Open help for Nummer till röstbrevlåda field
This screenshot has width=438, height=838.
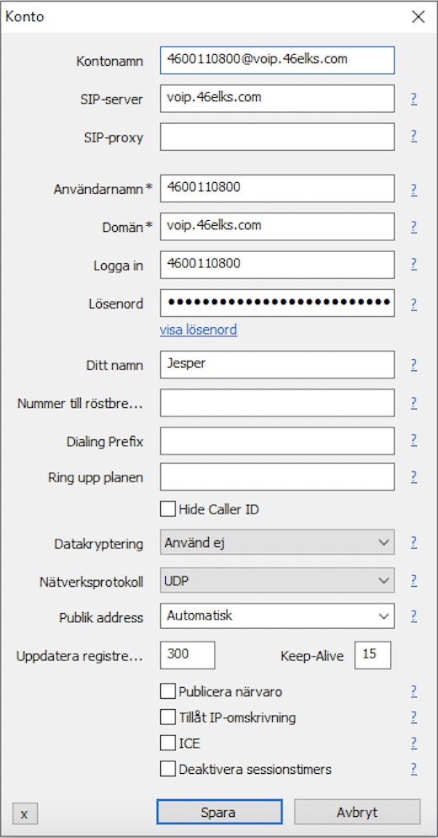pos(414,403)
